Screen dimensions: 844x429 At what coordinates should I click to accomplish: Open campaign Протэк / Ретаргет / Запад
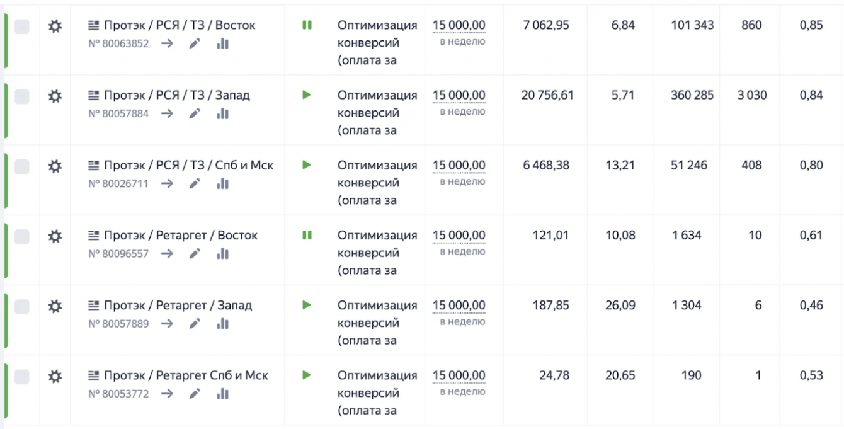click(178, 306)
